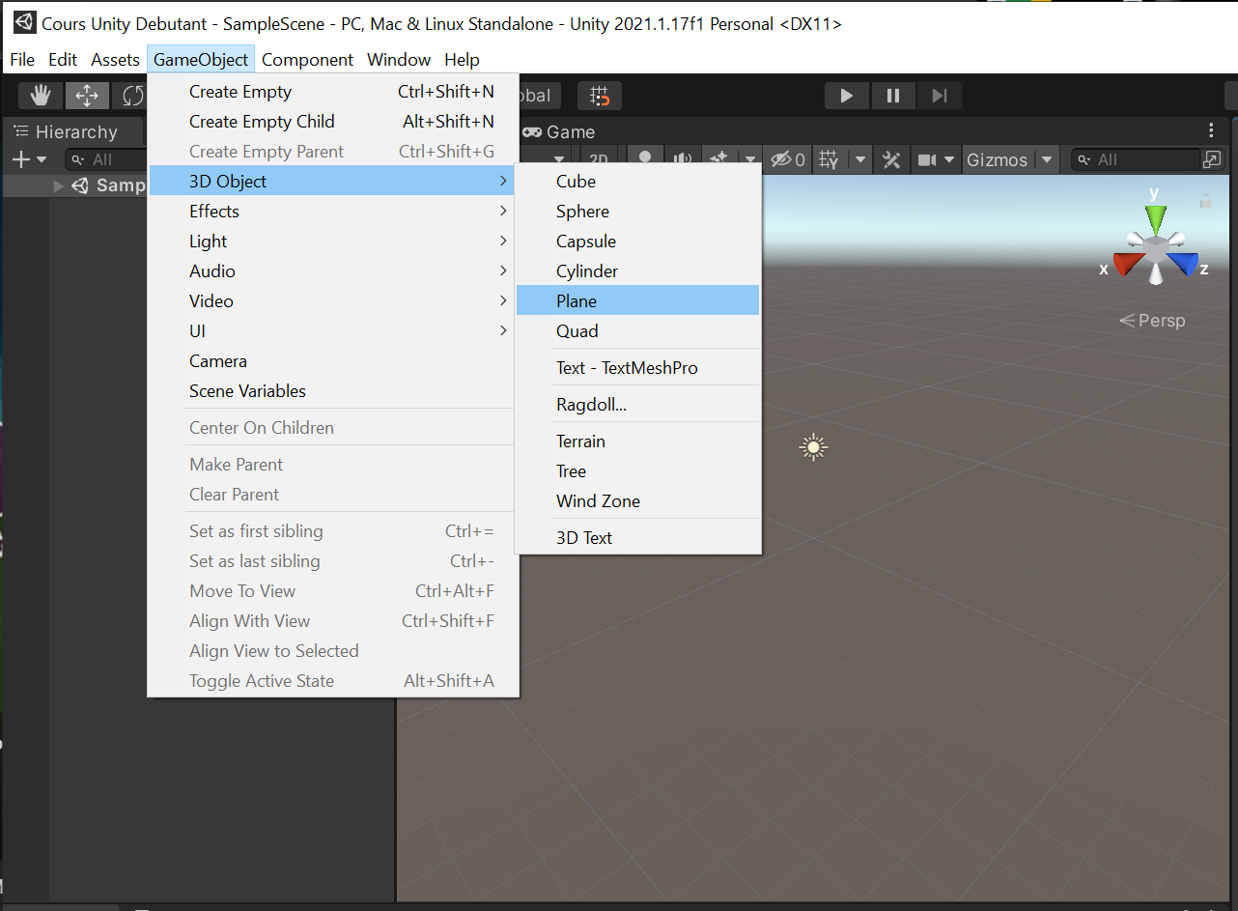Open the Window menu

click(399, 60)
